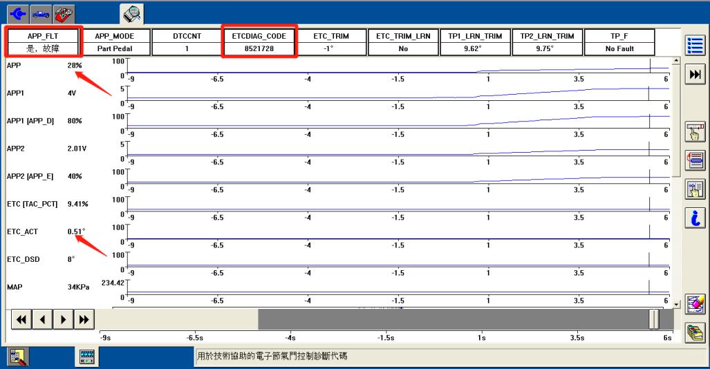Image resolution: width=710 pixels, height=369 pixels.
Task: Select the APP_MODE Part Pedal box
Action: click(115, 42)
